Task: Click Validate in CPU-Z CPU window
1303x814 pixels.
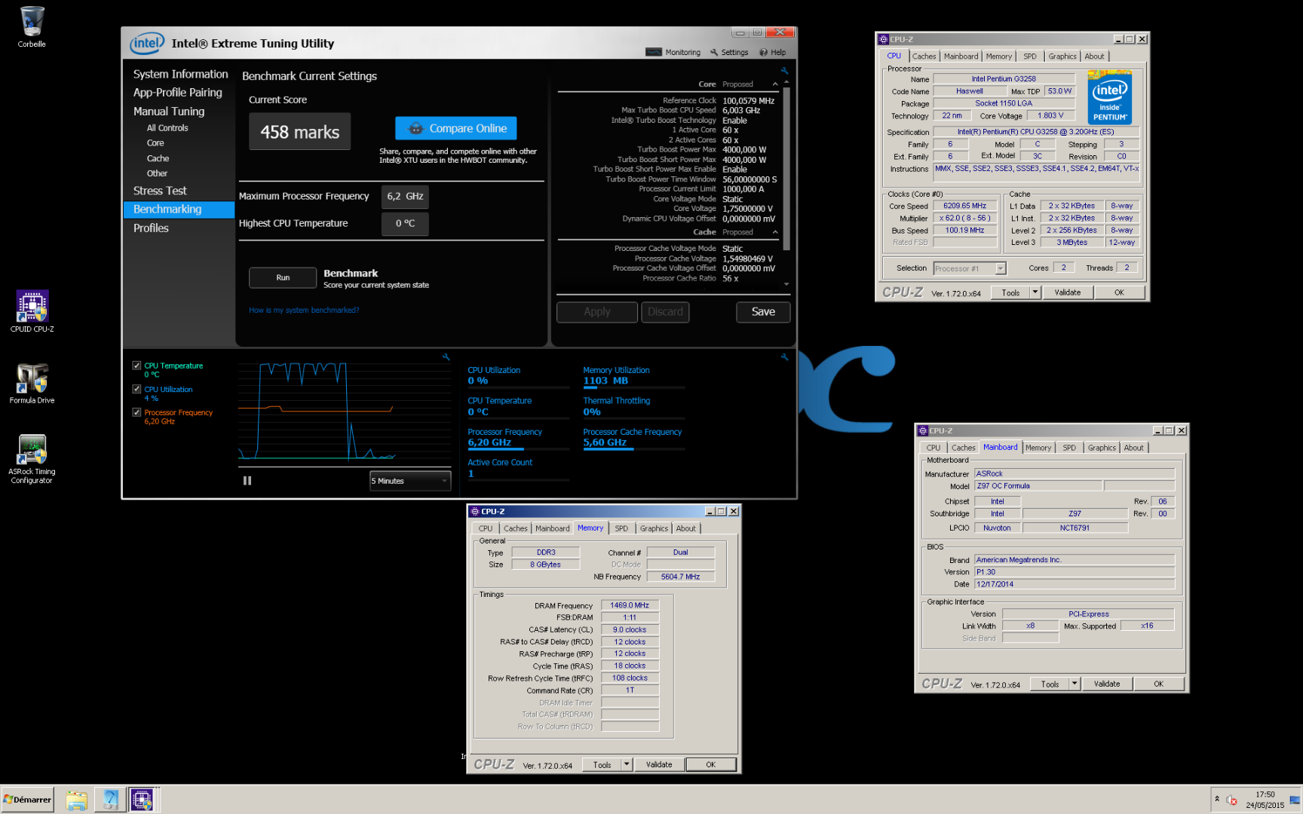Action: pos(1067,292)
